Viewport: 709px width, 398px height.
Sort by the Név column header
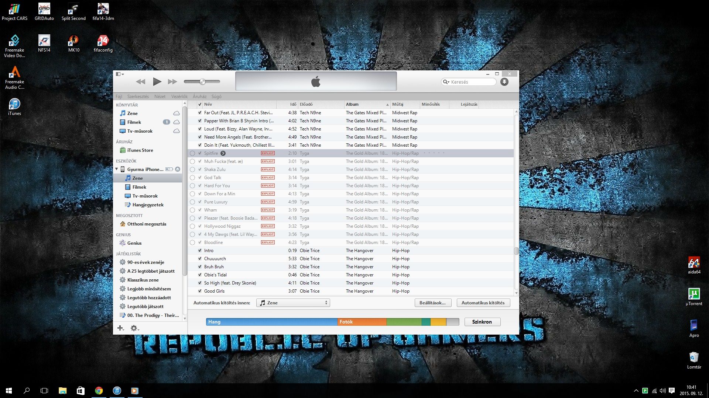point(239,104)
